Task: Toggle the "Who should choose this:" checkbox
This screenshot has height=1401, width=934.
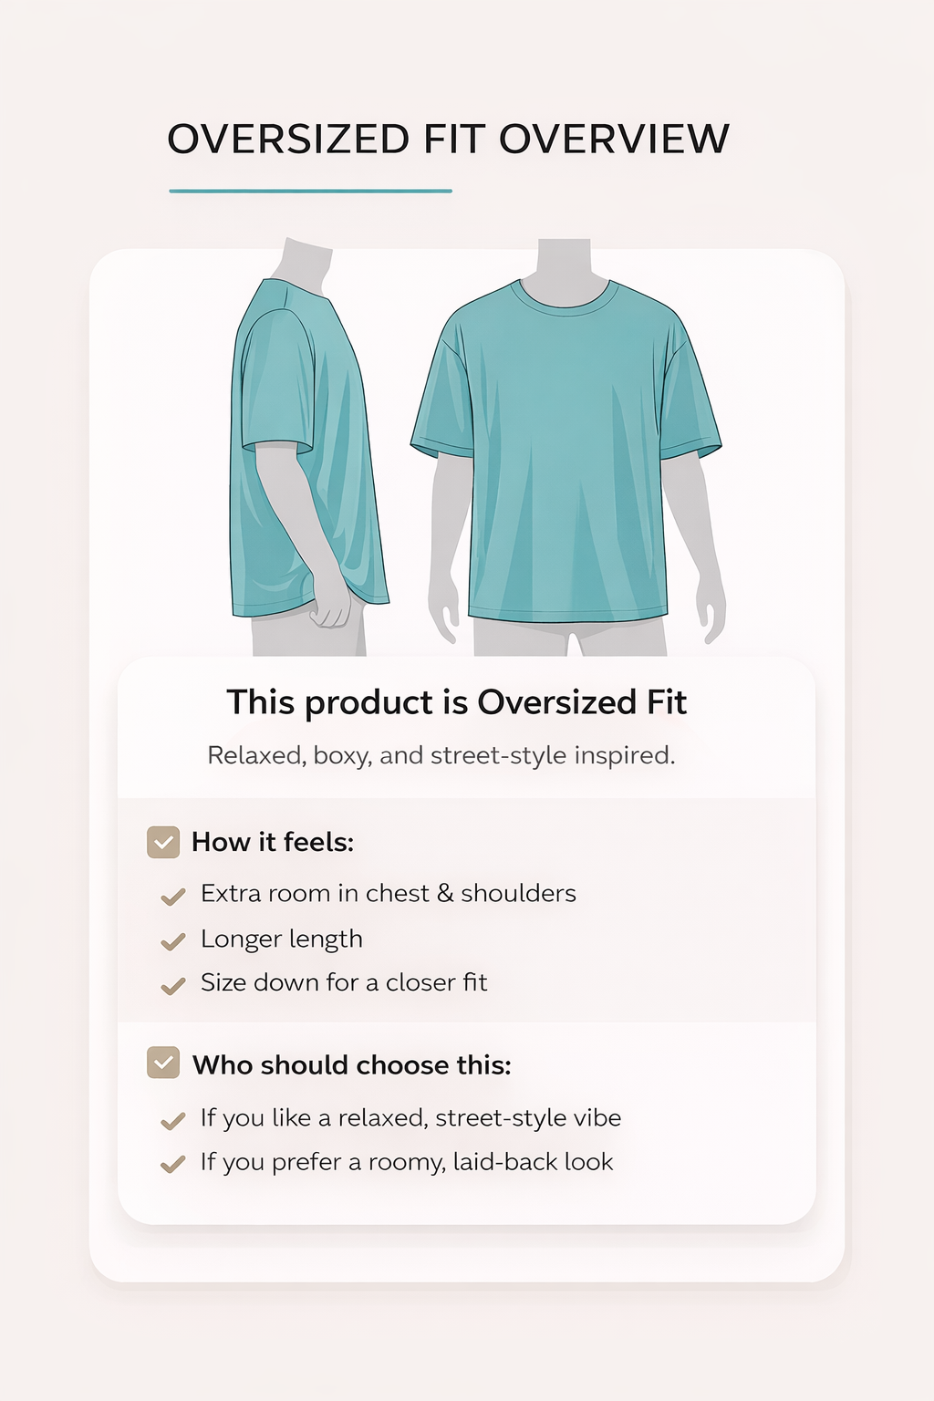Action: tap(163, 1063)
